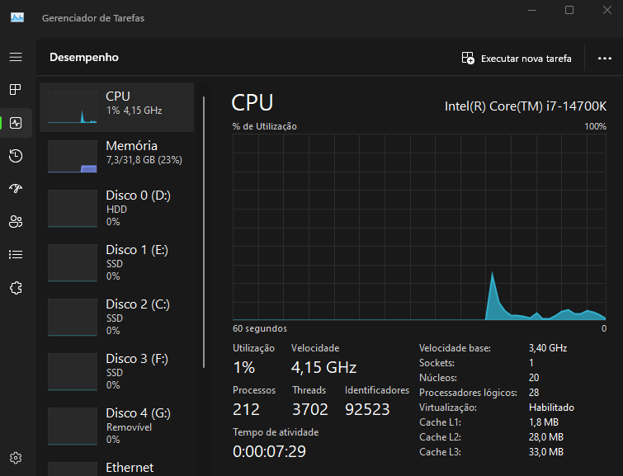Select Disco 4 (G:) Removível entry

coord(117,426)
